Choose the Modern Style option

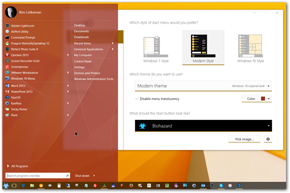pyautogui.click(x=203, y=48)
